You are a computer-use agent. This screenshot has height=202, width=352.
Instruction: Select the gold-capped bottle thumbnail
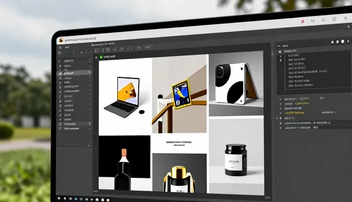179,173
